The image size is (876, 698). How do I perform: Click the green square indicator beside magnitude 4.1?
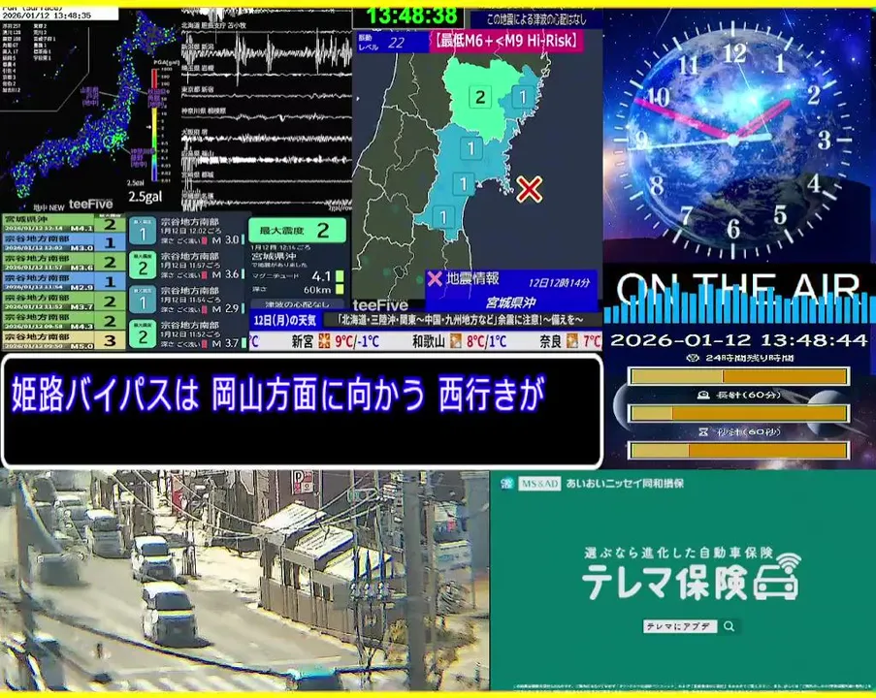coord(340,276)
